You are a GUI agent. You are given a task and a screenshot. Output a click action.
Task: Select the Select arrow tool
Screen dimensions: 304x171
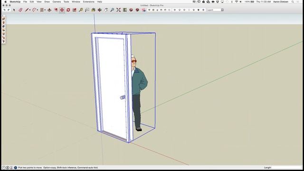coord(14,10)
